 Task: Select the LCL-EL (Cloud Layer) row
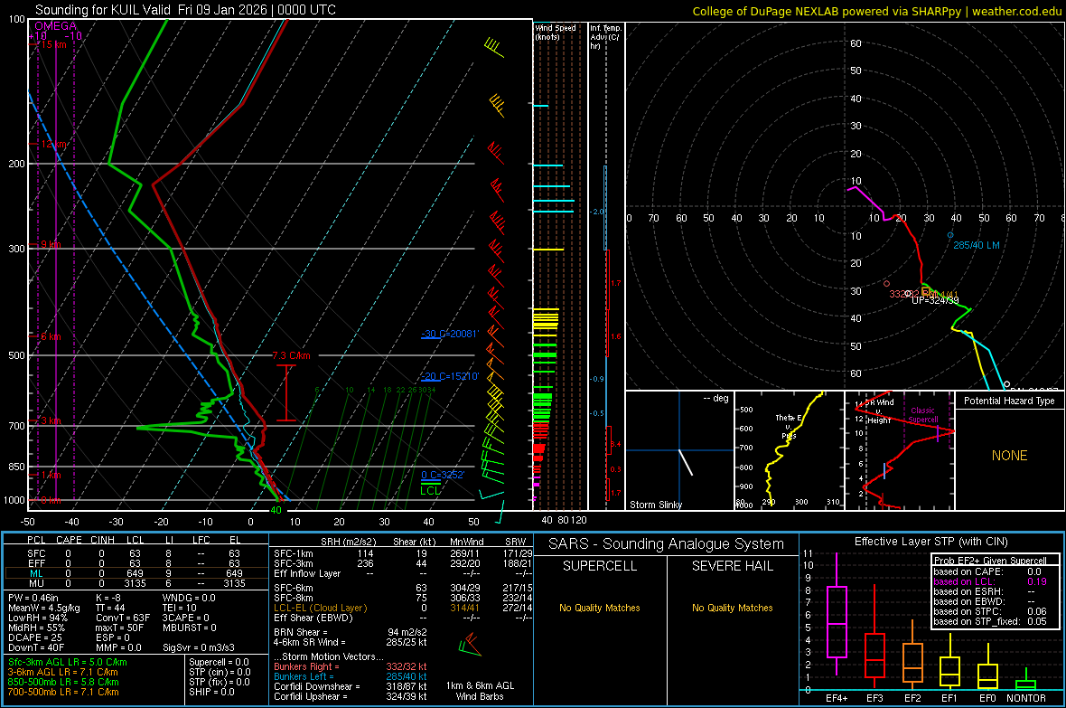pyautogui.click(x=403, y=608)
